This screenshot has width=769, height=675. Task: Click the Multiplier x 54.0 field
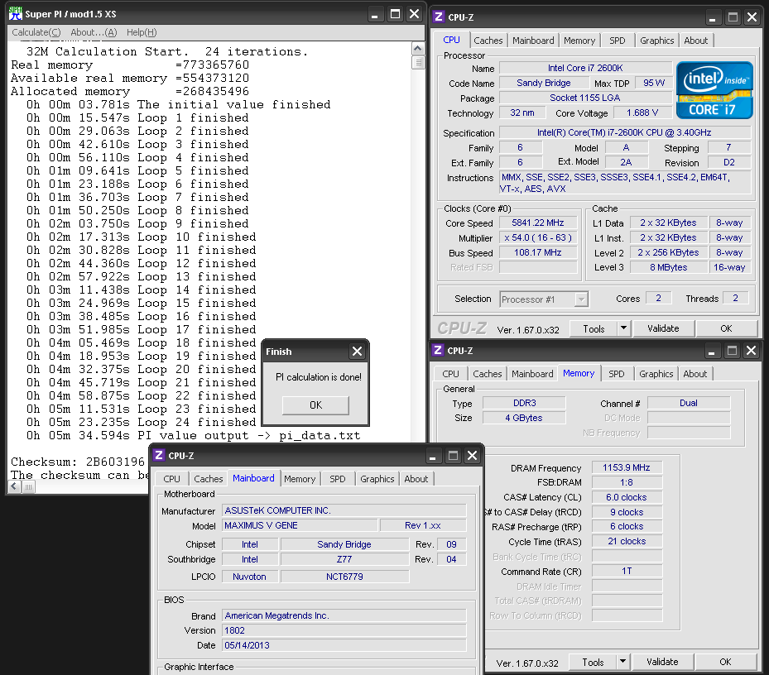click(538, 237)
